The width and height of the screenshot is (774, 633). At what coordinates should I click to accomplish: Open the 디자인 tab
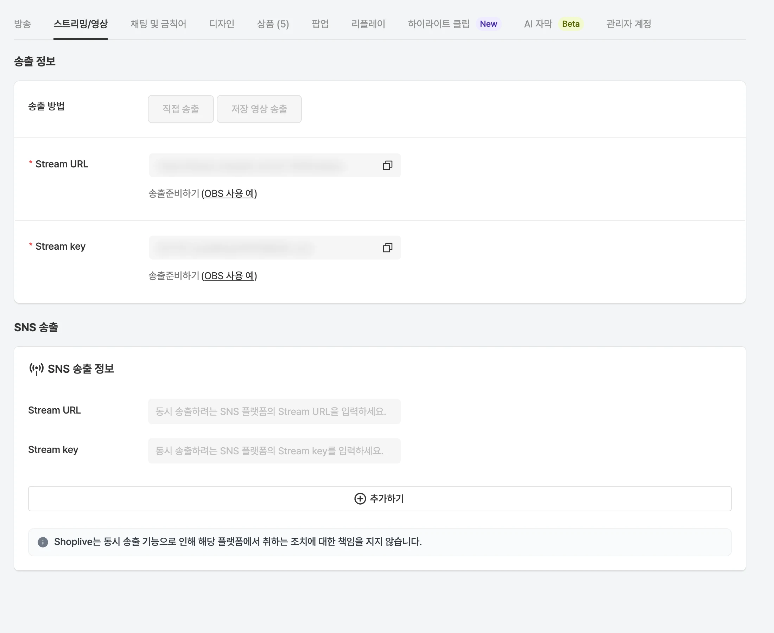click(x=222, y=24)
